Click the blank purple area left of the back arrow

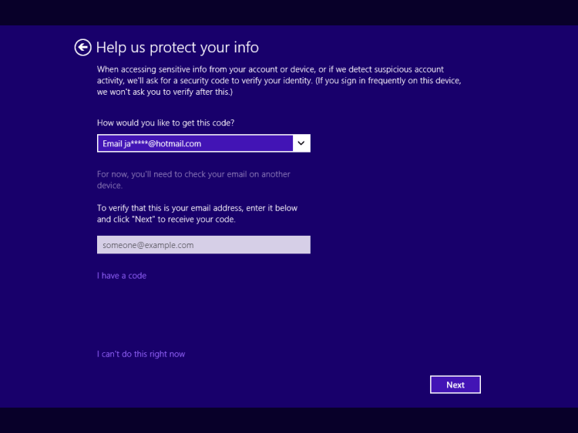39,48
